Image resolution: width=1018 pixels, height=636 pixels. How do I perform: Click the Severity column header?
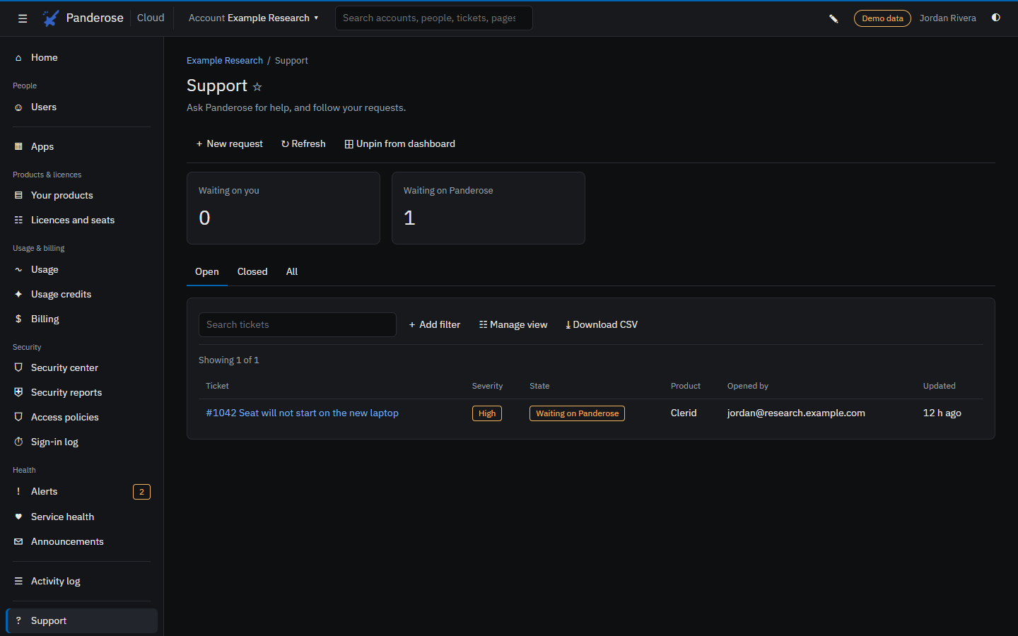click(487, 387)
